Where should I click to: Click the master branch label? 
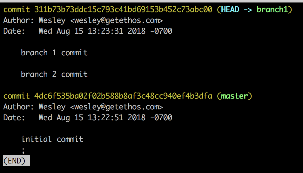pos(234,96)
